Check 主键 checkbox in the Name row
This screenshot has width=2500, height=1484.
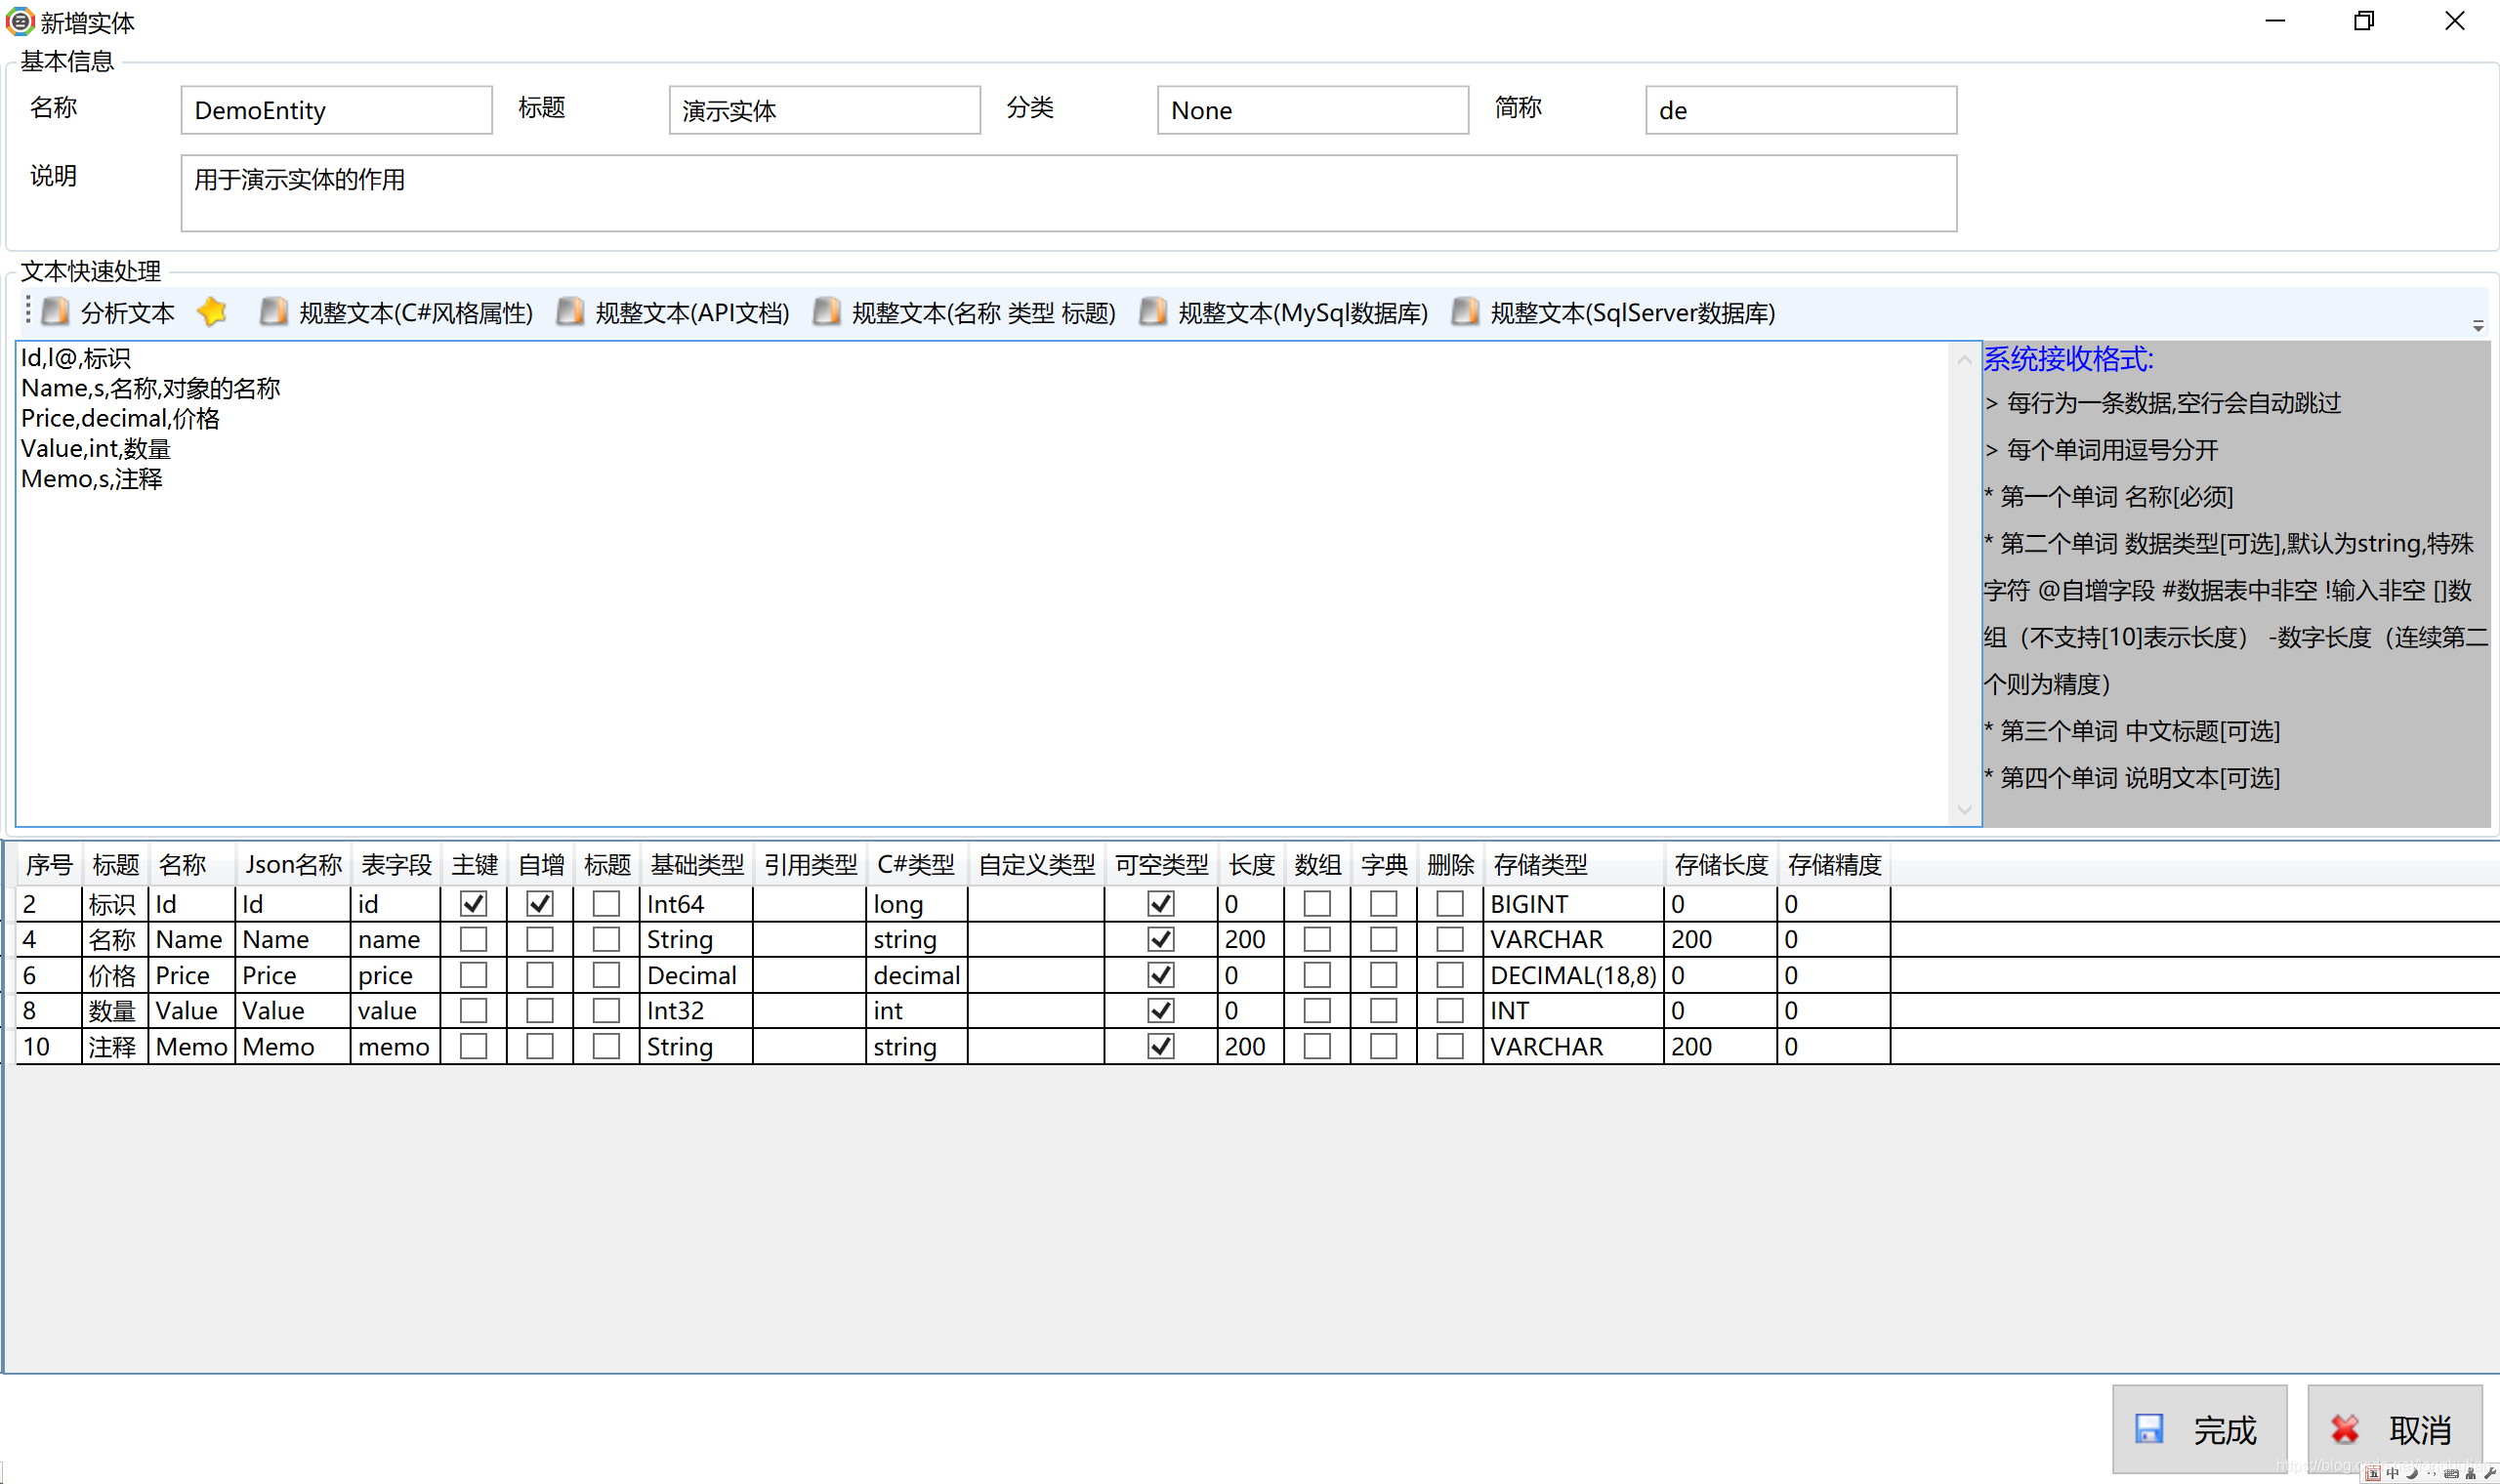(x=473, y=939)
